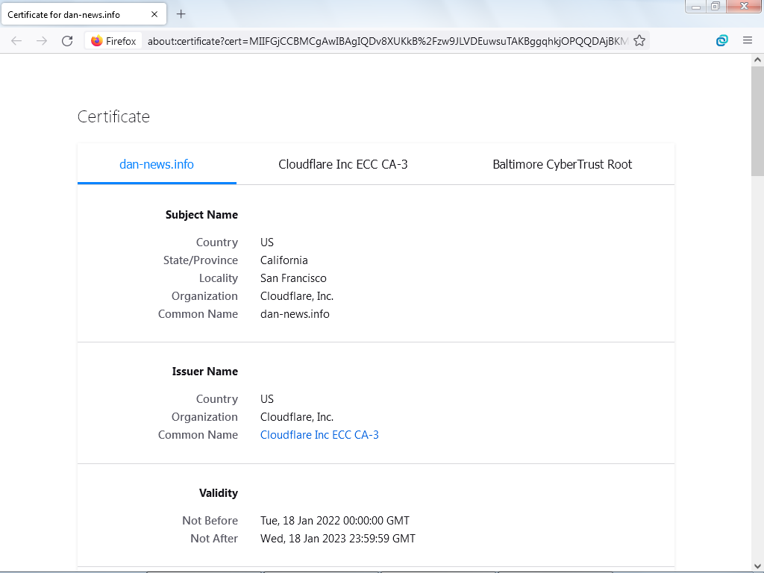Click subject Organization value Cloudflare, Inc.
This screenshot has height=573, width=764.
point(297,296)
